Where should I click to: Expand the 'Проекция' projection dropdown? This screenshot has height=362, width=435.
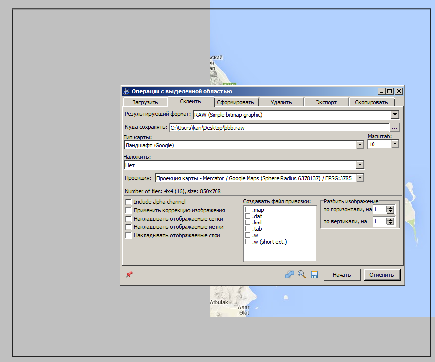click(360, 178)
